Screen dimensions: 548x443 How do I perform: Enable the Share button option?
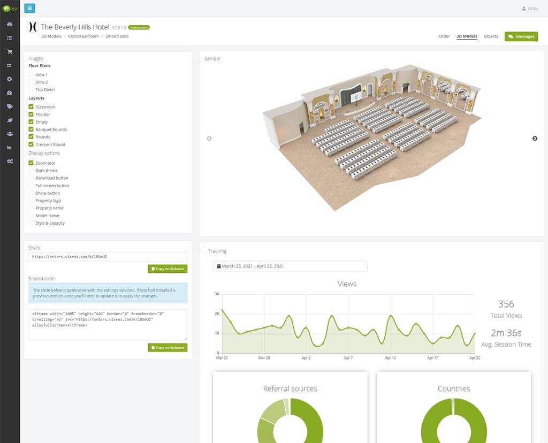[31, 193]
